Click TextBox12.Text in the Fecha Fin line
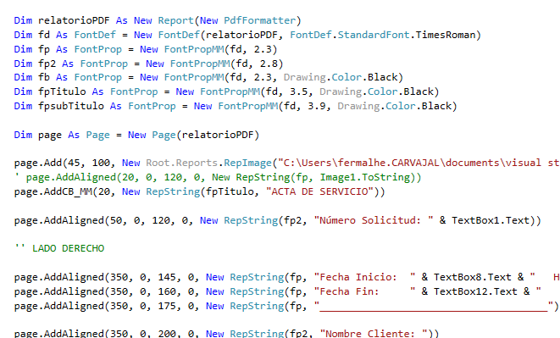The width and height of the screenshot is (560, 338). point(475,291)
